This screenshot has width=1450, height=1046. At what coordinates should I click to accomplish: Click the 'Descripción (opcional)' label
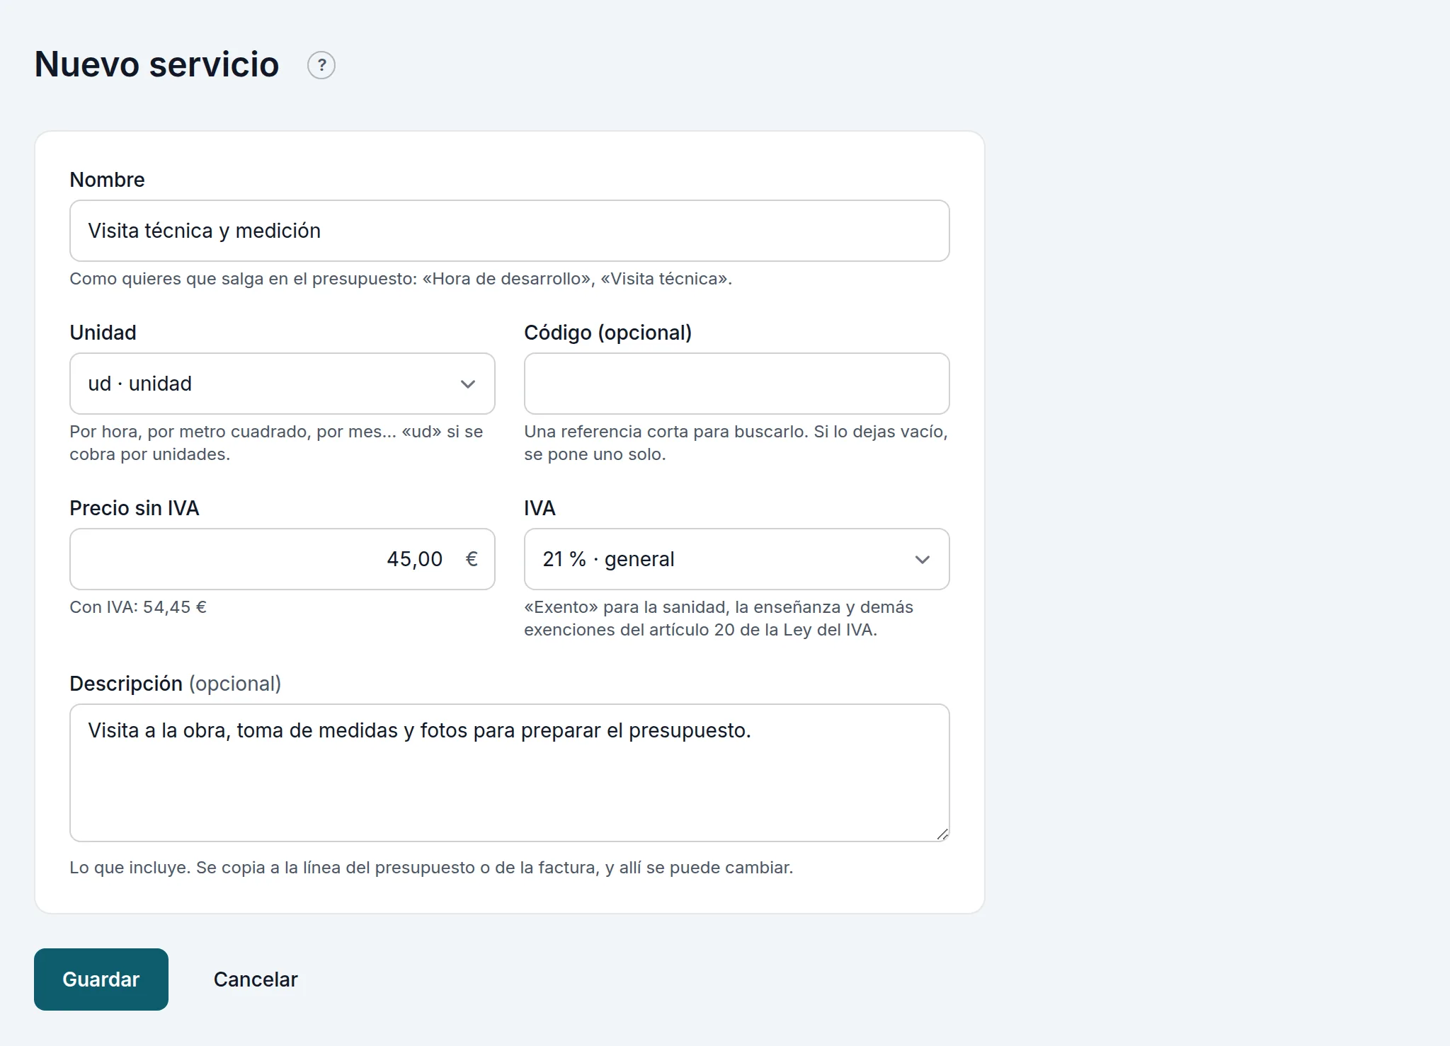coord(176,684)
